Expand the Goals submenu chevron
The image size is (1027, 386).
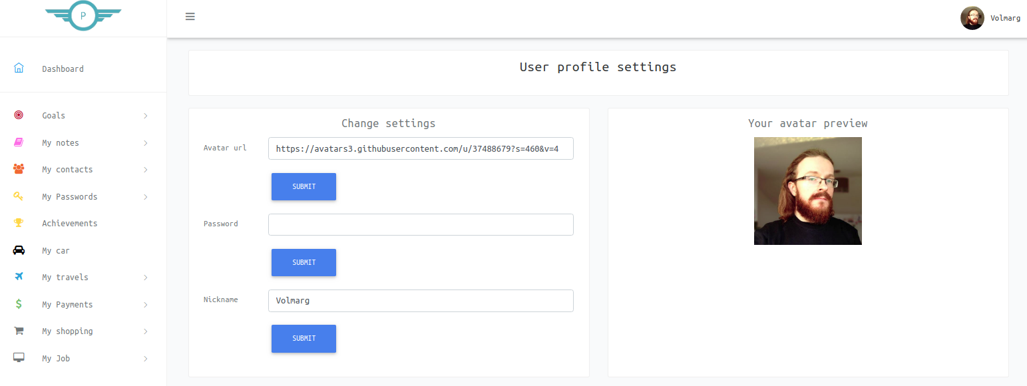point(146,116)
